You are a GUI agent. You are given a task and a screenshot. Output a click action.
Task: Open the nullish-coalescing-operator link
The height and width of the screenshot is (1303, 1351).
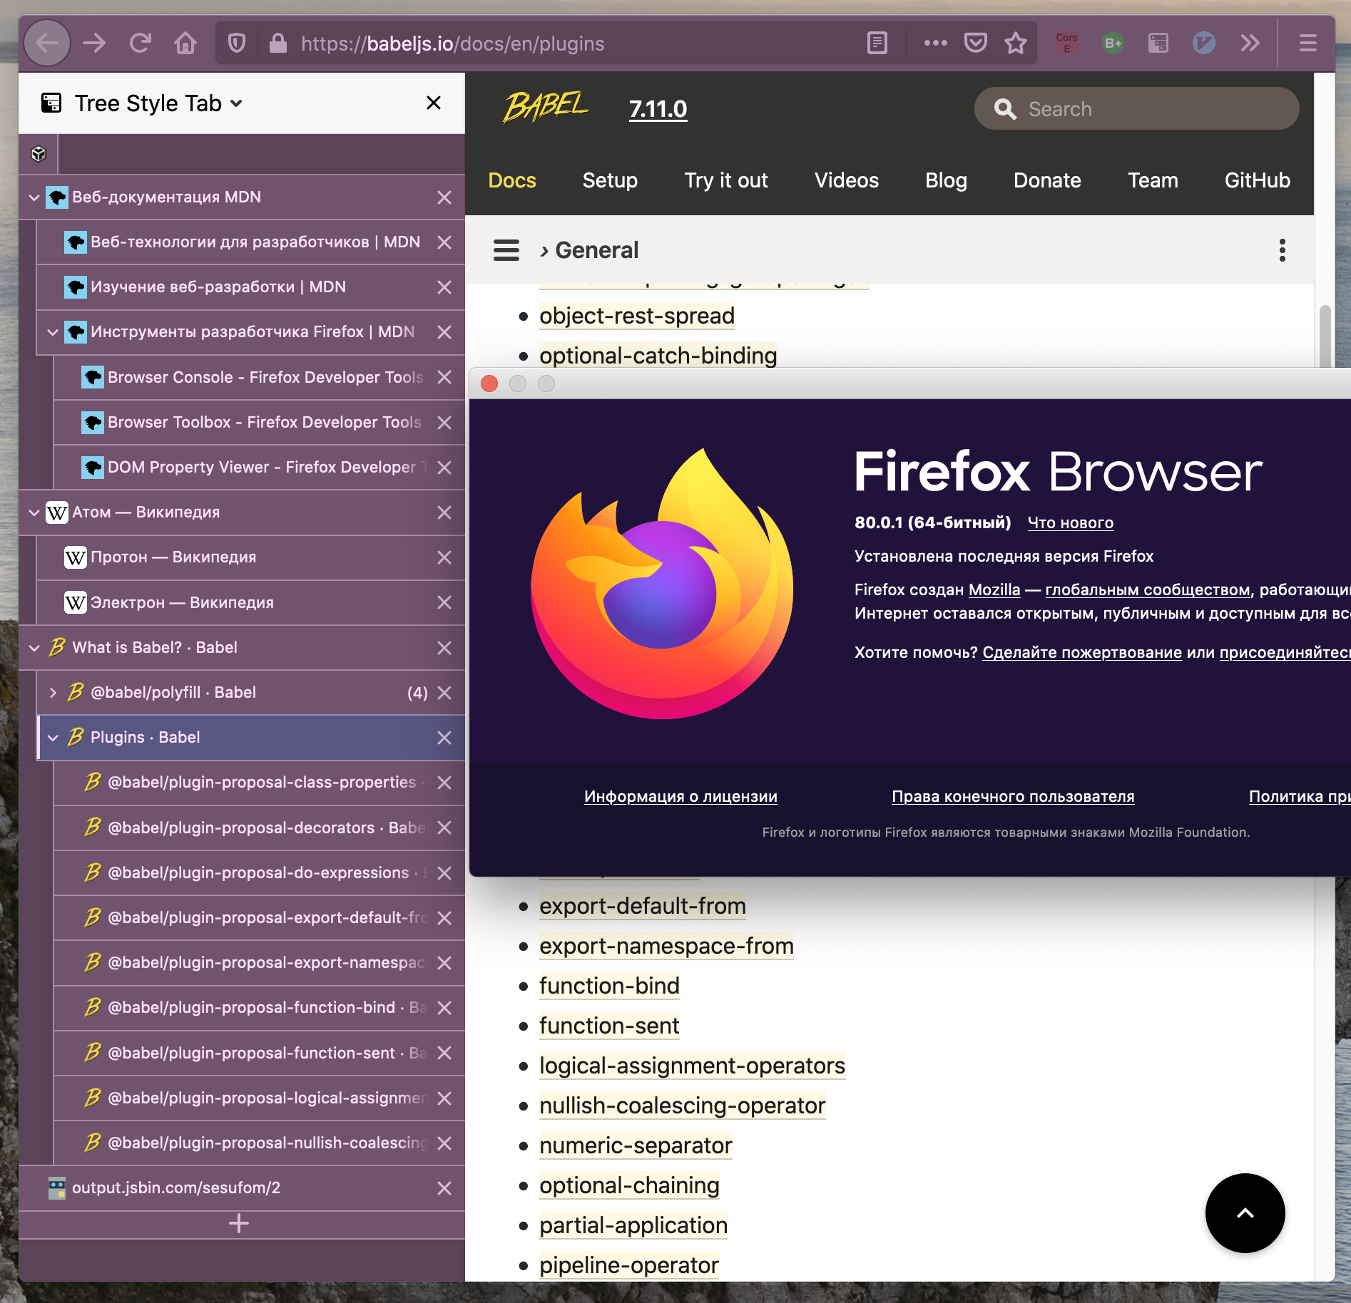tap(682, 1106)
